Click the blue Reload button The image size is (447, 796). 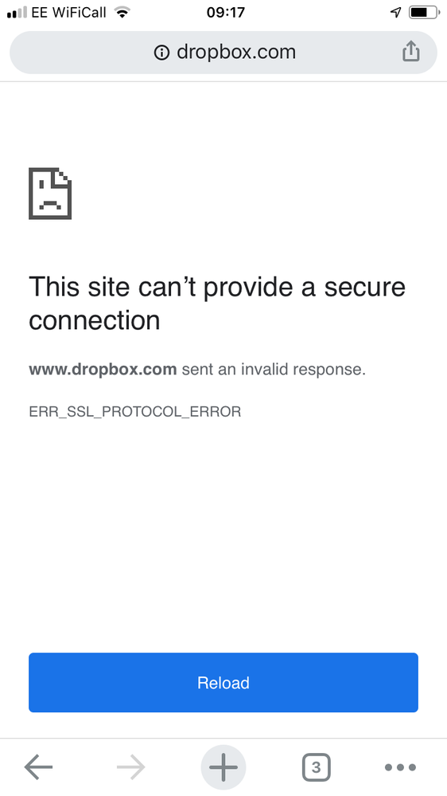(223, 683)
